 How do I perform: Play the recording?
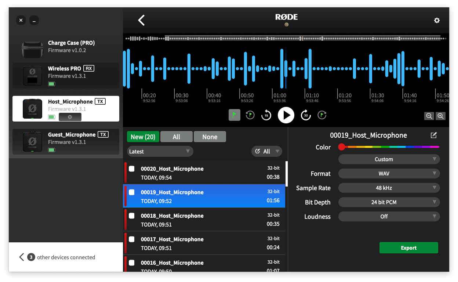coord(286,115)
